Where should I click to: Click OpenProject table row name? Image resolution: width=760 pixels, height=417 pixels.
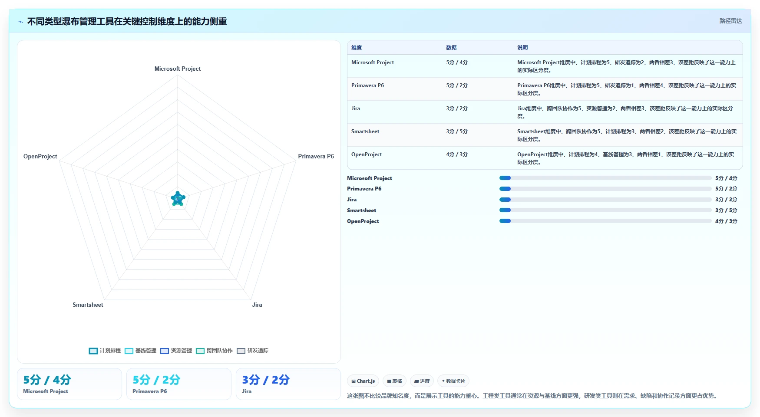tap(367, 154)
